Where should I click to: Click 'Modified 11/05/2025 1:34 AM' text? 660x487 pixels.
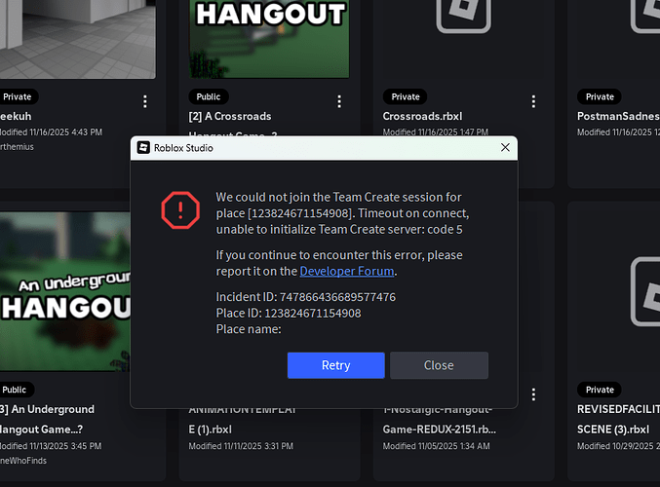pyautogui.click(x=436, y=446)
